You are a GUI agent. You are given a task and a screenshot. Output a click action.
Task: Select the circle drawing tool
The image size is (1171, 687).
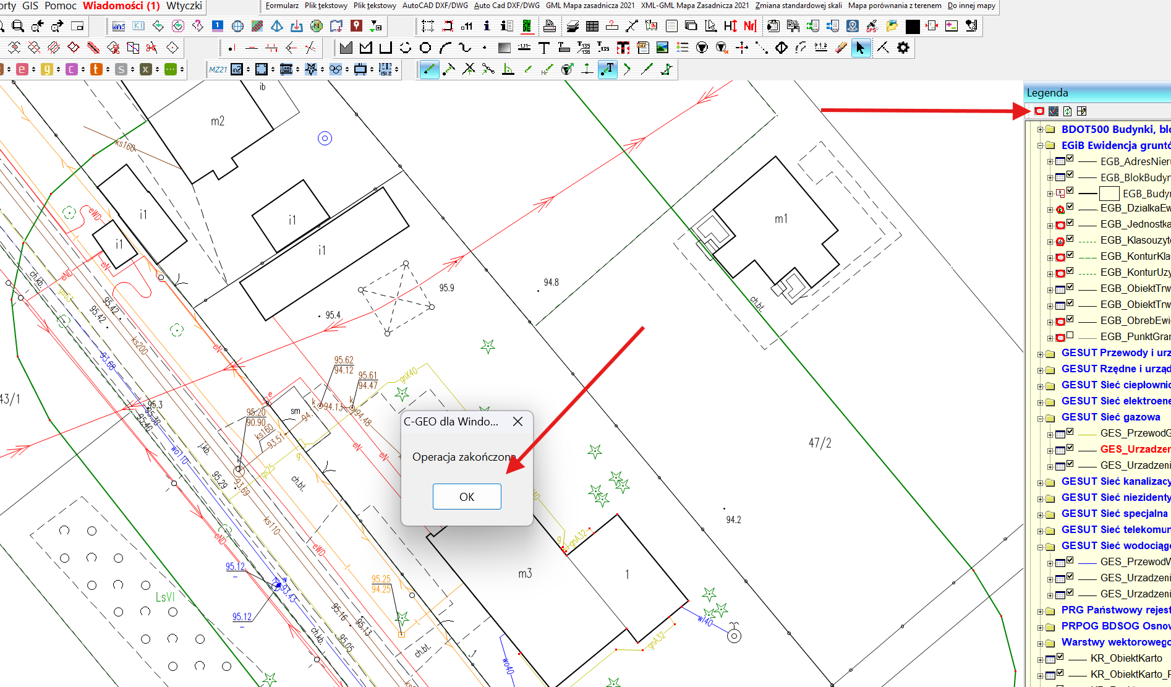coord(425,48)
